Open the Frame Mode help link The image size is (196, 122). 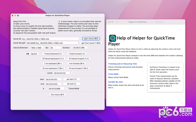click(113, 74)
